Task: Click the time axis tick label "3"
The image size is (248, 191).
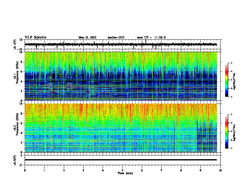Action: click(83, 170)
